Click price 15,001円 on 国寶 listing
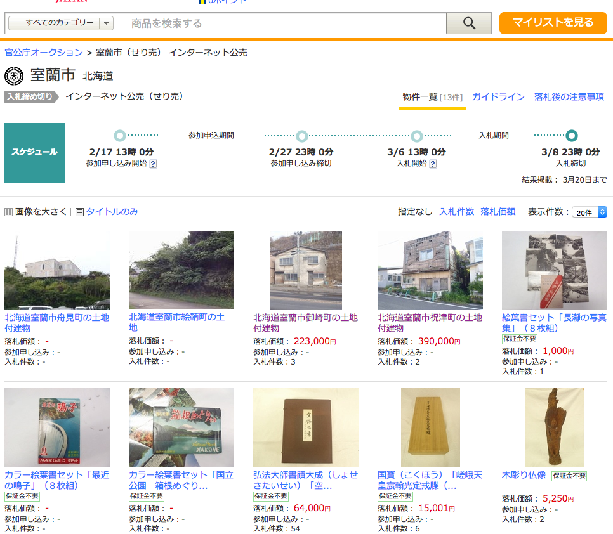Image resolution: width=613 pixels, height=534 pixels. (x=437, y=508)
